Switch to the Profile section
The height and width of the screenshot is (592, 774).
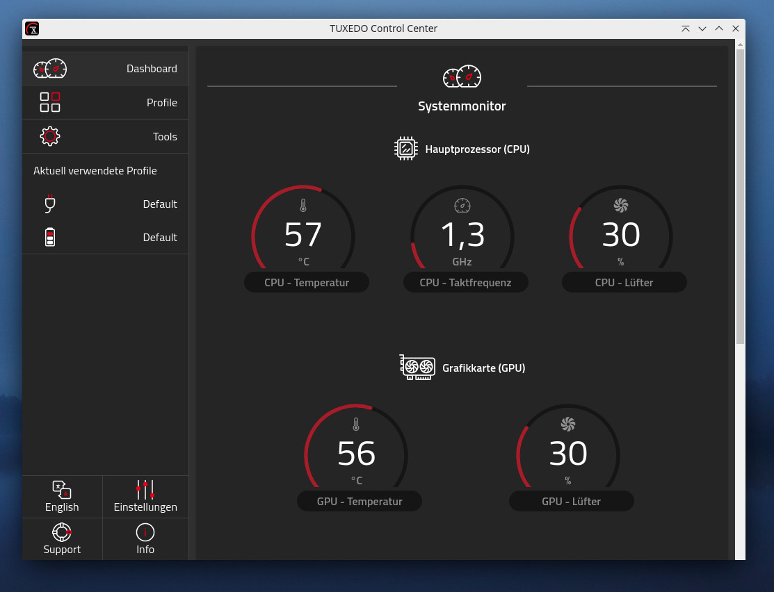[105, 102]
